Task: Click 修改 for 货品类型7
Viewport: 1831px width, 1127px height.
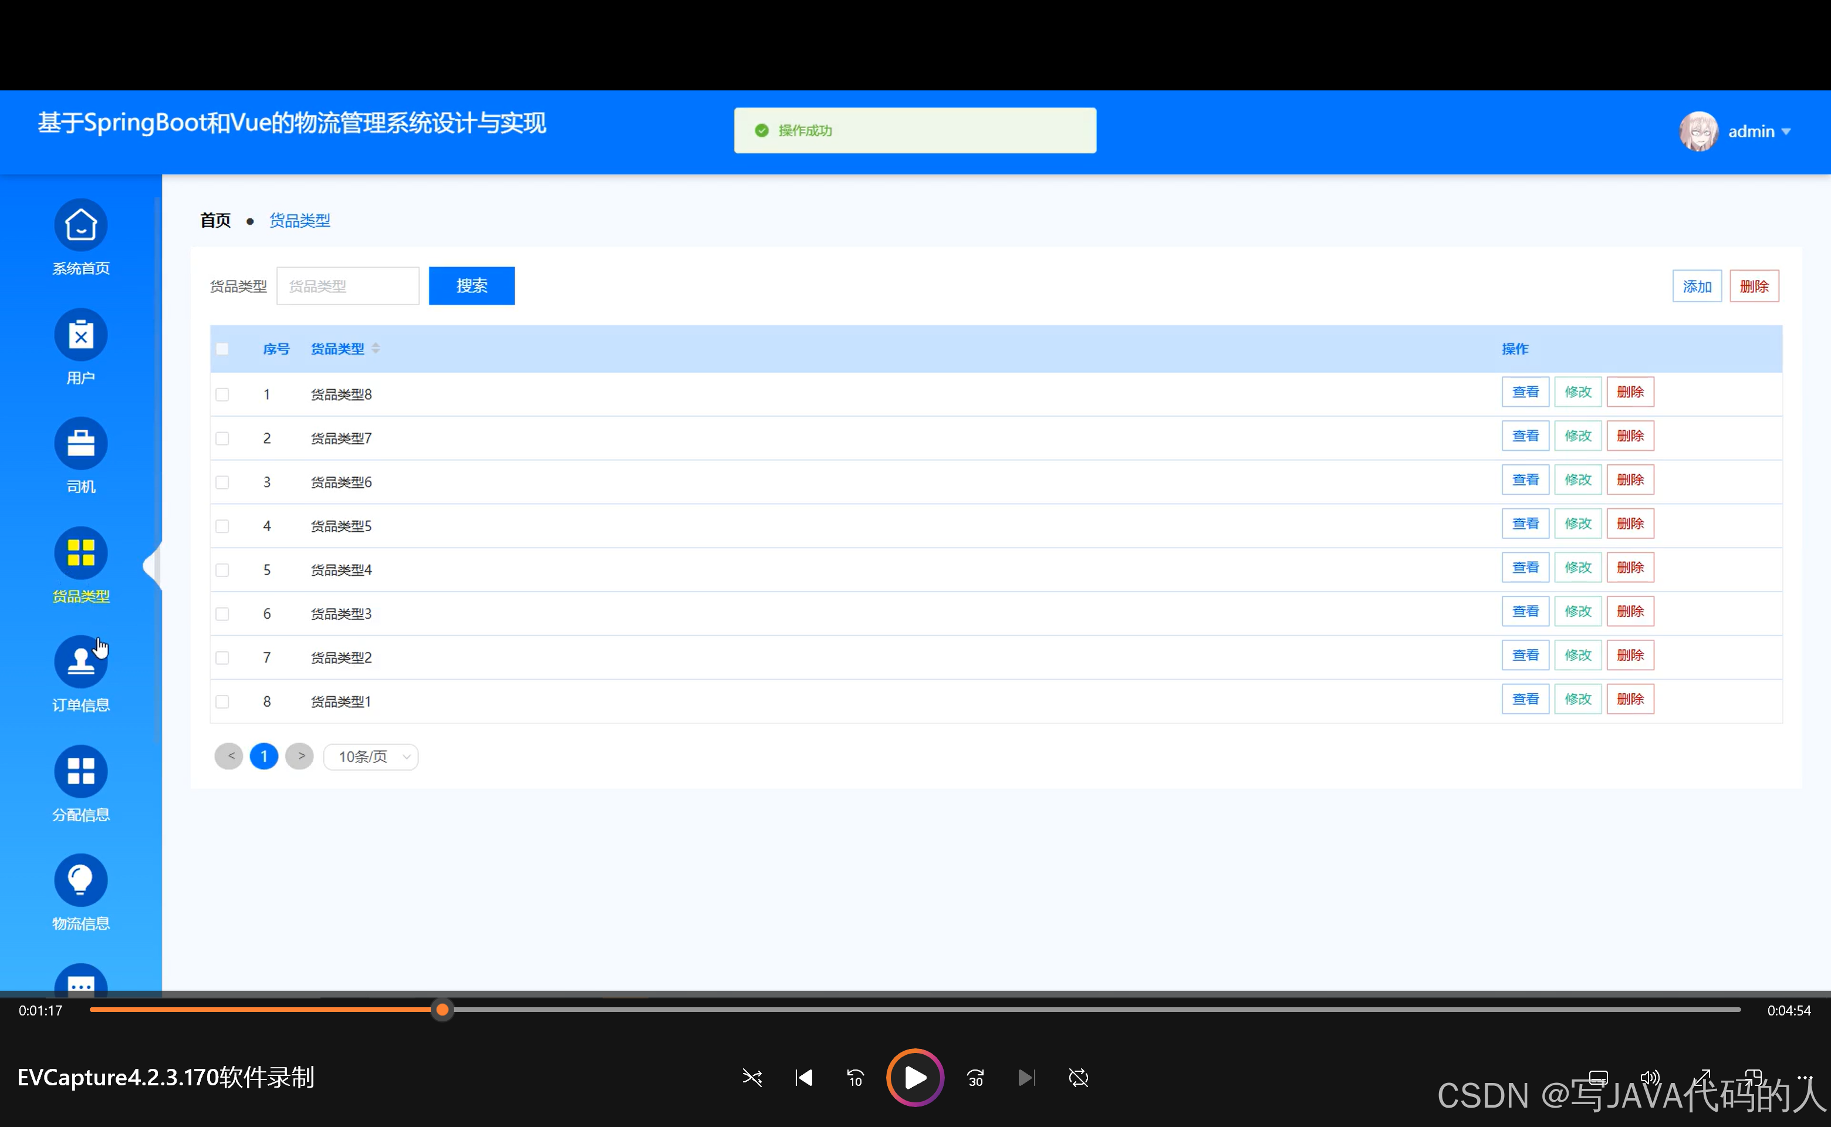Action: click(x=1577, y=436)
